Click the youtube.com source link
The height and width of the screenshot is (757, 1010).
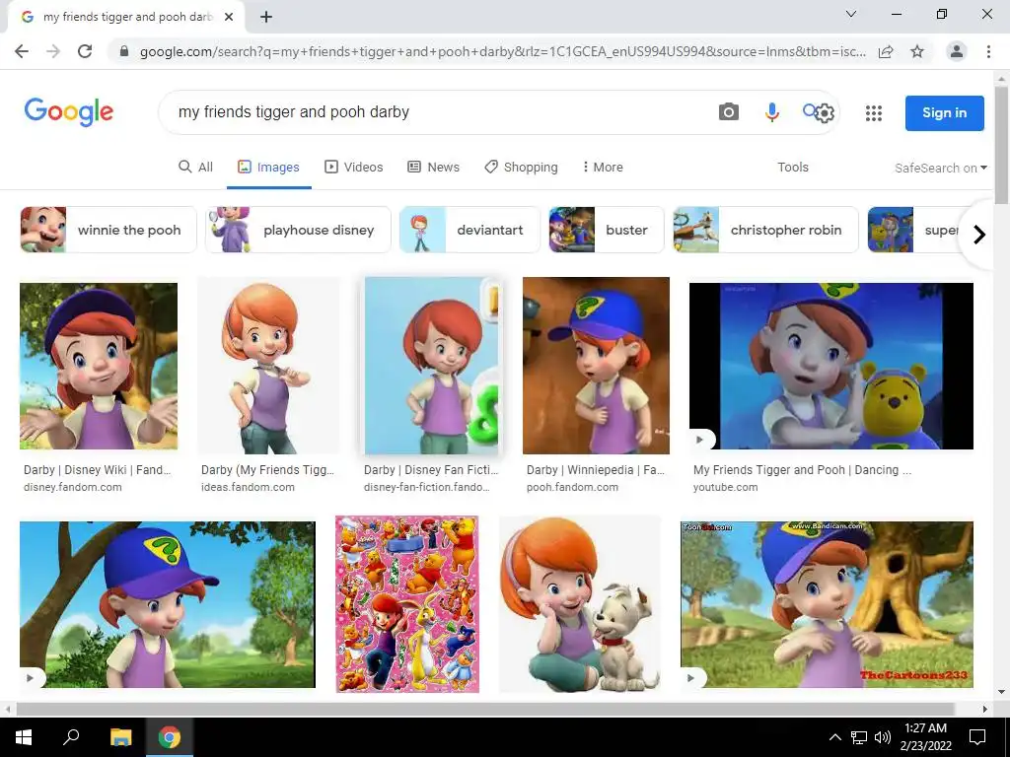pos(725,487)
